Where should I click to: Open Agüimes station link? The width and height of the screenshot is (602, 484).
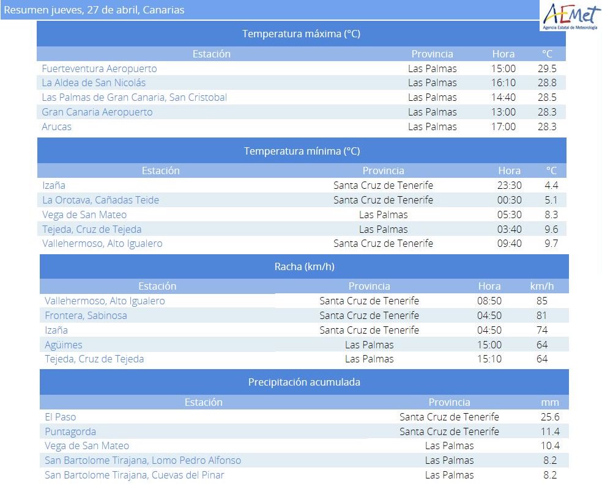tap(64, 345)
